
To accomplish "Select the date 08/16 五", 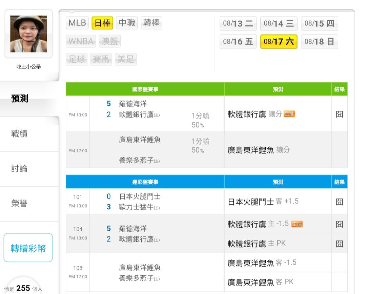I will [x=238, y=42].
